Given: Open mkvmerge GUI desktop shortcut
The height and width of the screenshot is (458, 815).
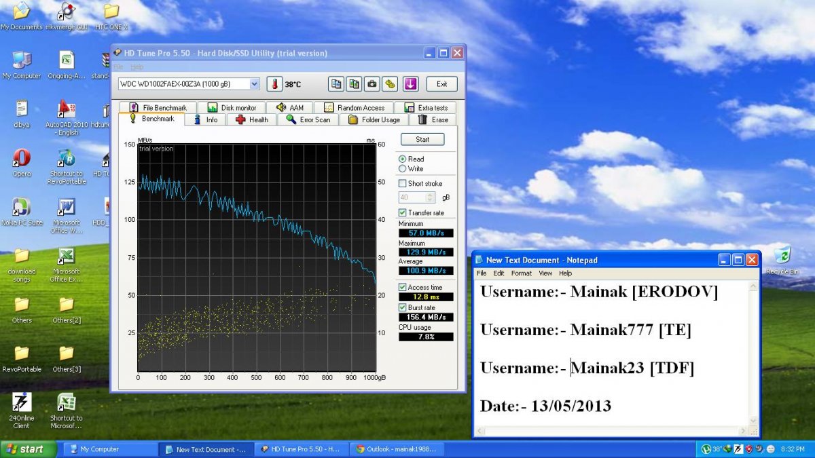Looking at the screenshot, I should pyautogui.click(x=66, y=17).
